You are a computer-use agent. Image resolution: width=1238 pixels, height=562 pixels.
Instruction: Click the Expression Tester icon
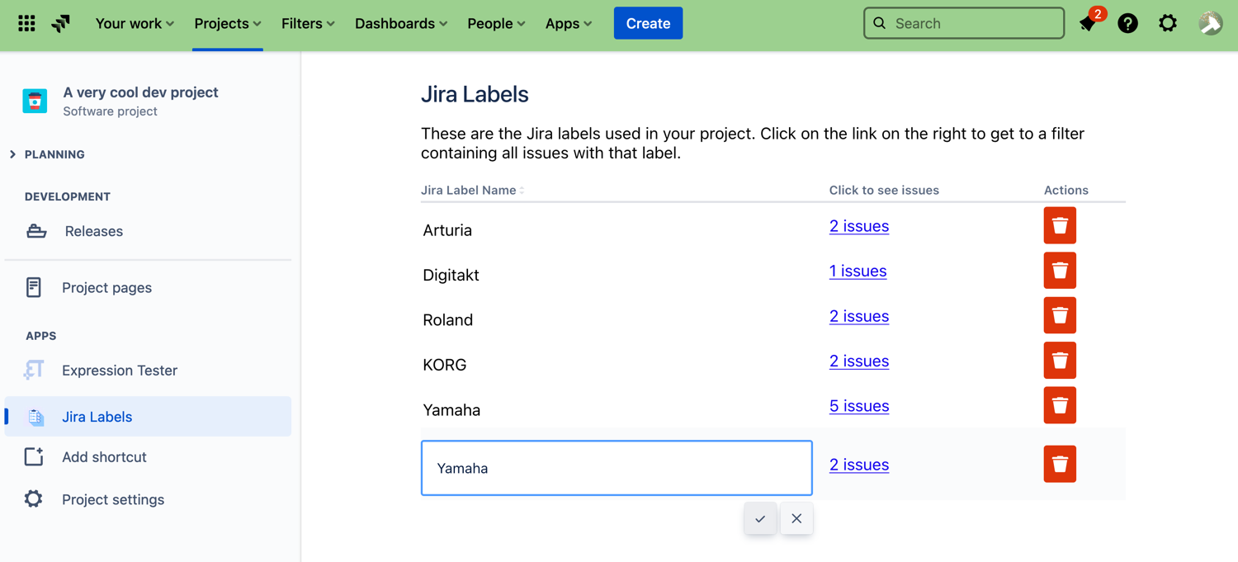34,370
